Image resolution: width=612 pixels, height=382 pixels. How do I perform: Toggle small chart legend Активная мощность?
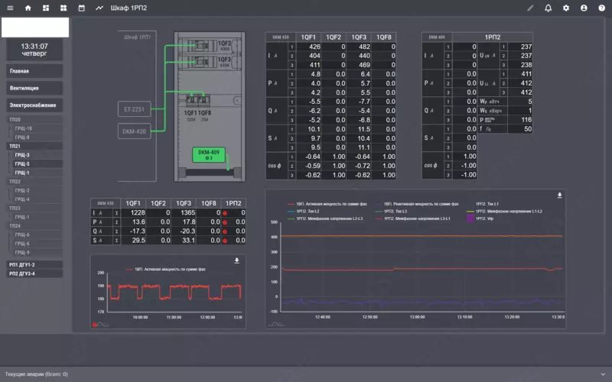(x=165, y=270)
